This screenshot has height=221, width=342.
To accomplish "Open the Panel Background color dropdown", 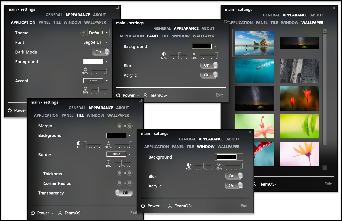I will click(x=204, y=46).
